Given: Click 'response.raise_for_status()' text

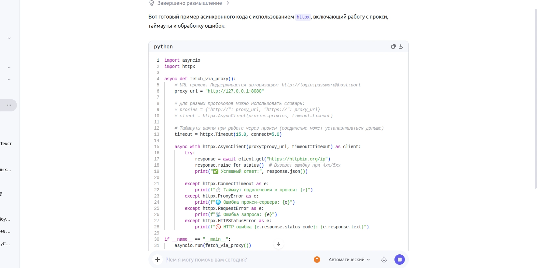Looking at the screenshot, I should [x=229, y=165].
